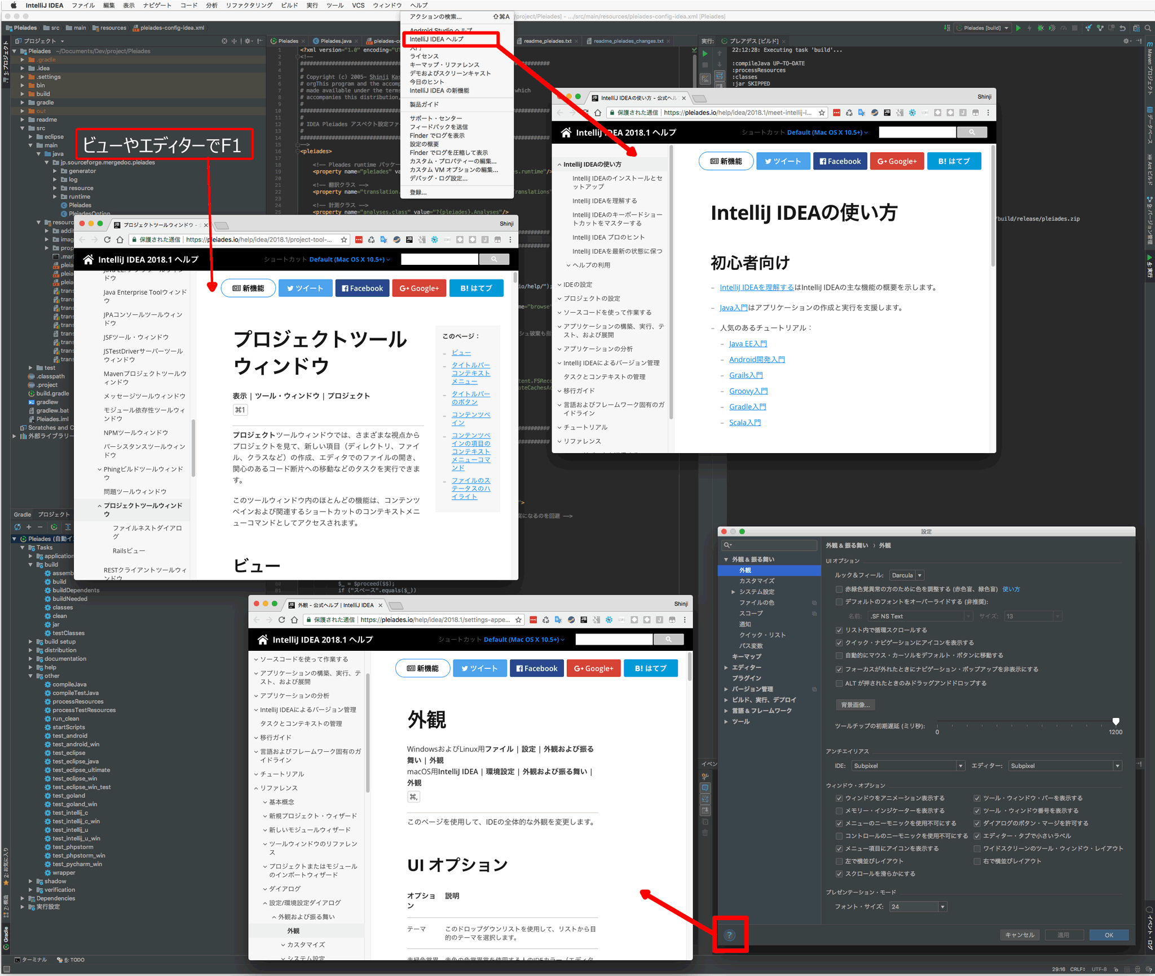Click the search everywhere magnifier
Screen dimensions: 1155x976
pos(1148,28)
